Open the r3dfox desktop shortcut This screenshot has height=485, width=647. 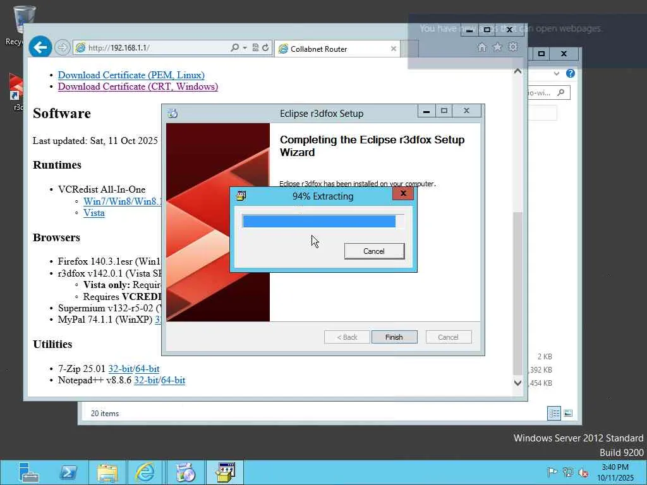pyautogui.click(x=16, y=93)
